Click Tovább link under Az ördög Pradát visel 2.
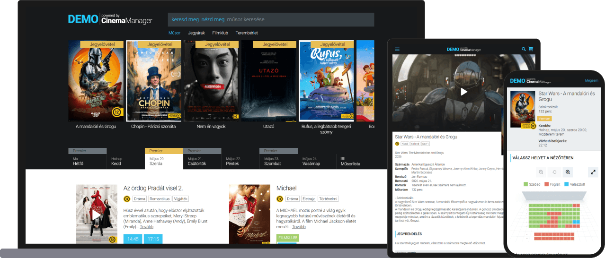 146,227
